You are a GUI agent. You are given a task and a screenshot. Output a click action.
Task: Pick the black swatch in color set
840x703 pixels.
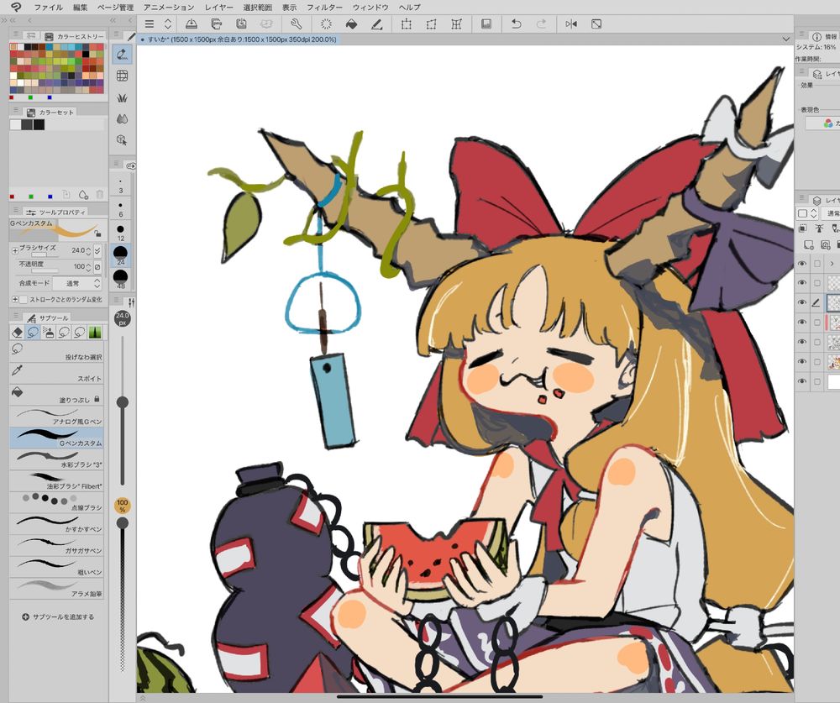[39, 124]
